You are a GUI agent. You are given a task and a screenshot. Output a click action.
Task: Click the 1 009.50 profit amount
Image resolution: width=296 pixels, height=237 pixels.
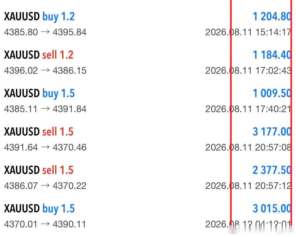click(x=272, y=93)
